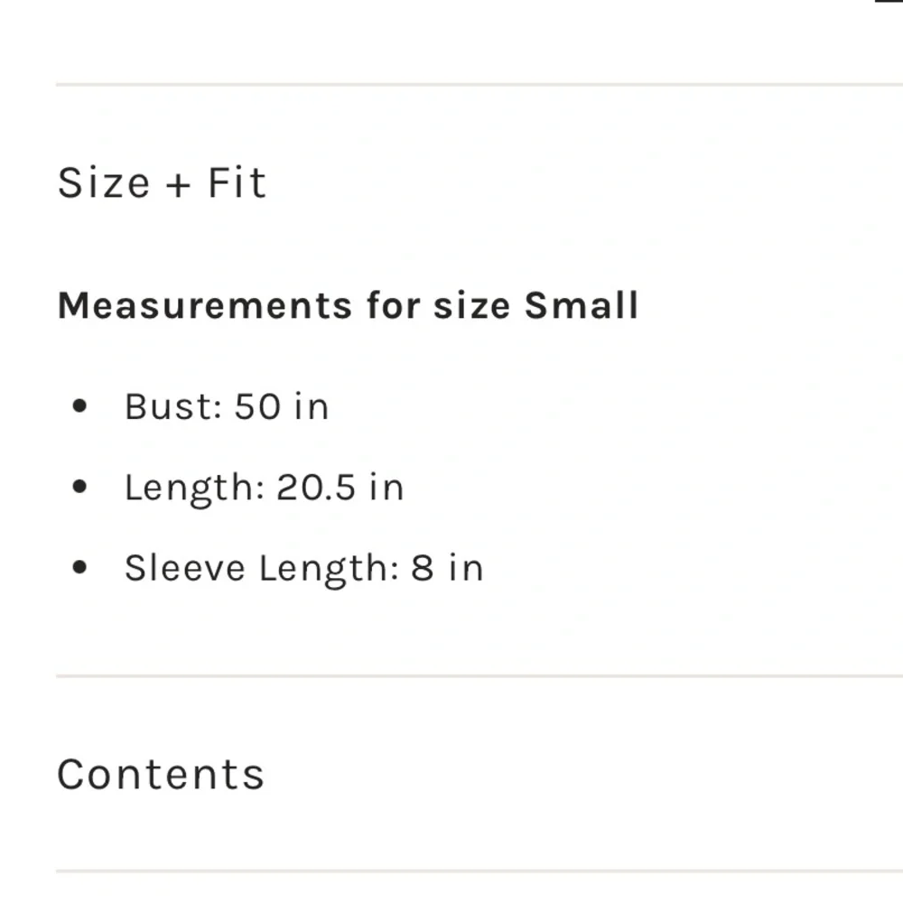This screenshot has width=903, height=903.
Task: Click the 8 in sleeve value
Action: [x=447, y=569]
